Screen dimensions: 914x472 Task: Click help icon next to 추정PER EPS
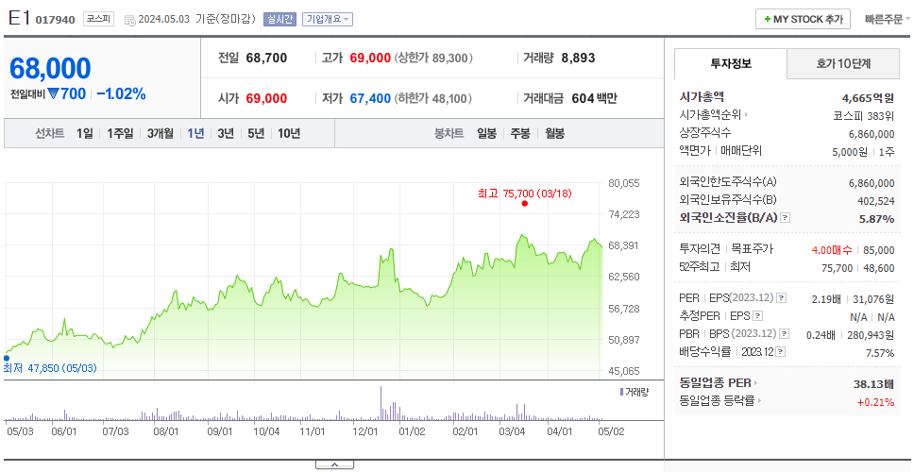[x=757, y=316]
